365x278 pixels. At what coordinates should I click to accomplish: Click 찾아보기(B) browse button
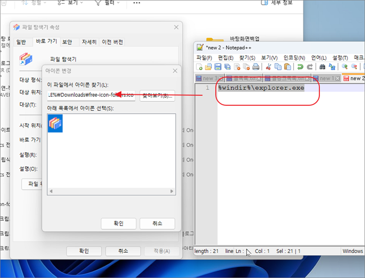(157, 95)
